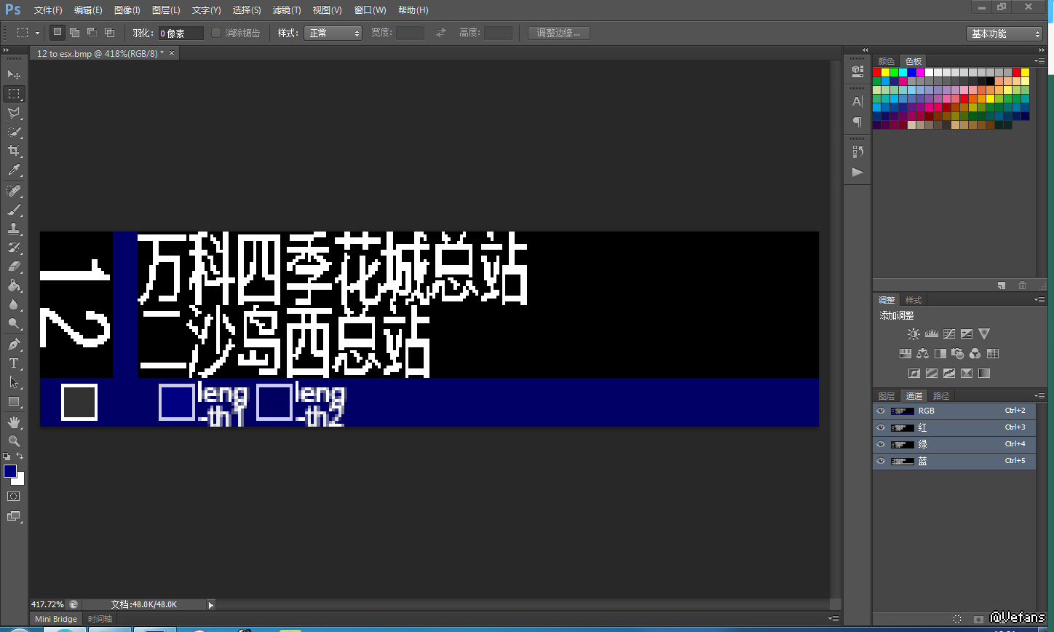Swap foreground and background colors
1054x632 pixels.
point(21,457)
